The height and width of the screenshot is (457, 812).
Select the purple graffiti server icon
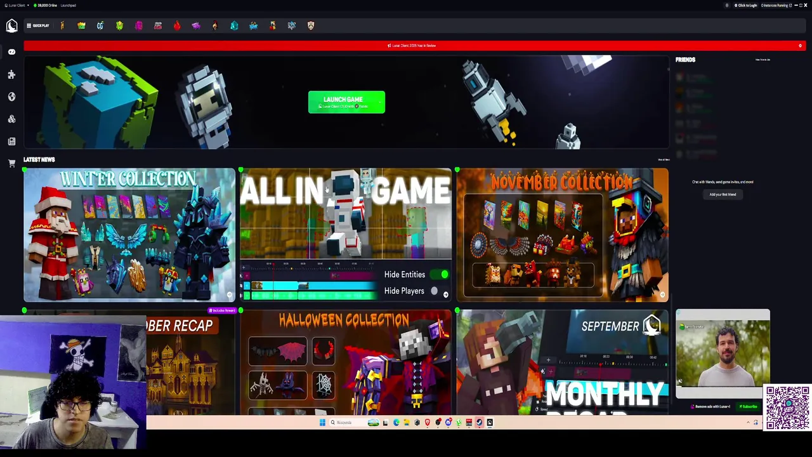coord(196,25)
